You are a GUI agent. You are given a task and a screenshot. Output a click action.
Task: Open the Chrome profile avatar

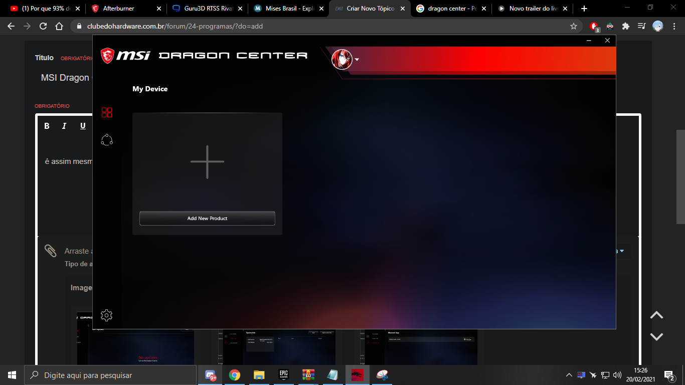(658, 26)
